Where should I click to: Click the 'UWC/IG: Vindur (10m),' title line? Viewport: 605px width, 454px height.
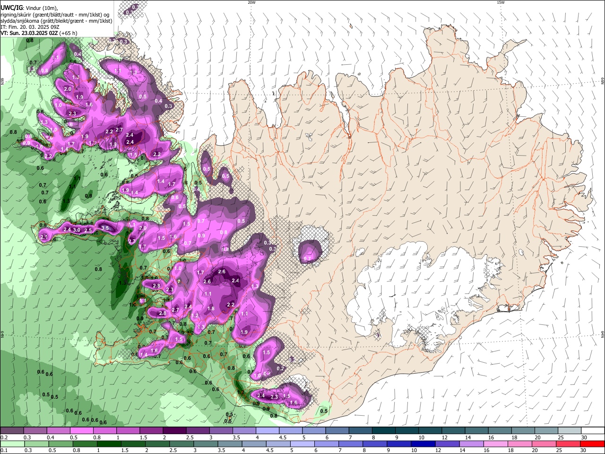coord(29,8)
